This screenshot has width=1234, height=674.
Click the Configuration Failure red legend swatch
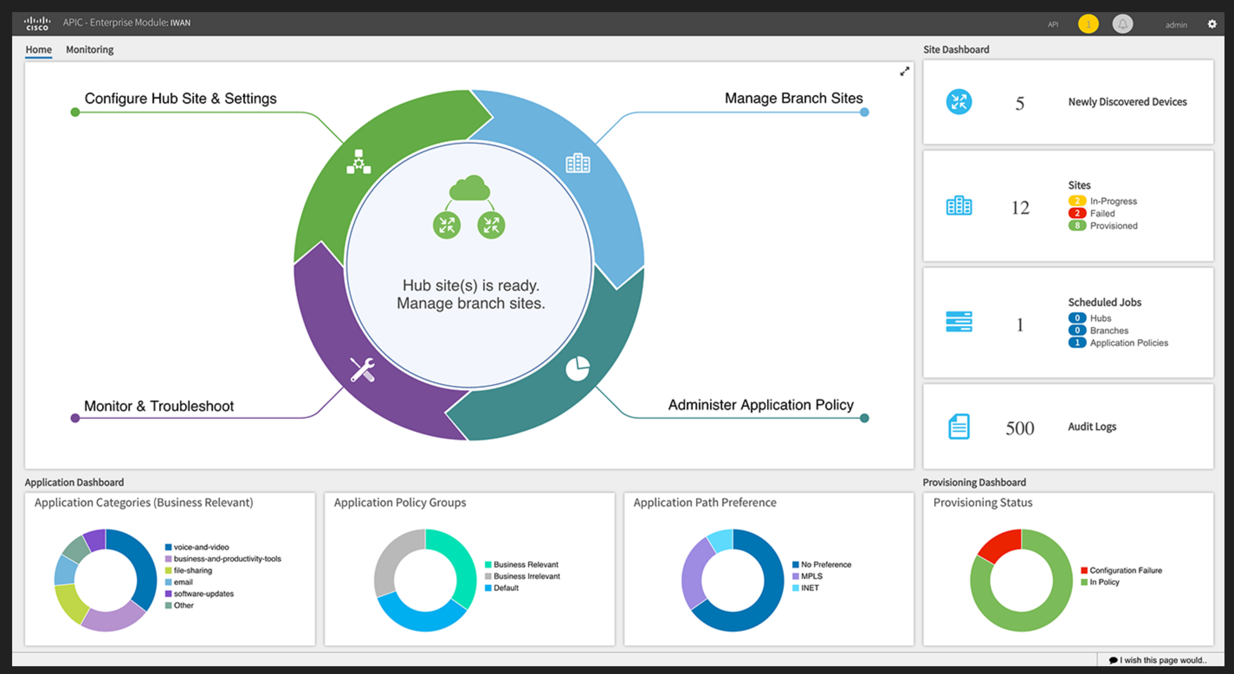tap(1084, 570)
